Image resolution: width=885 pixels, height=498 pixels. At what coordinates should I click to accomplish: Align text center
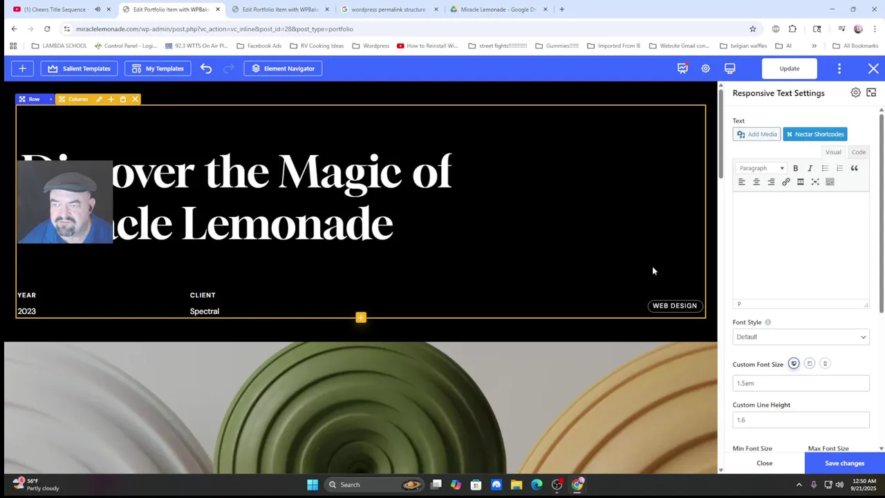pyautogui.click(x=756, y=182)
